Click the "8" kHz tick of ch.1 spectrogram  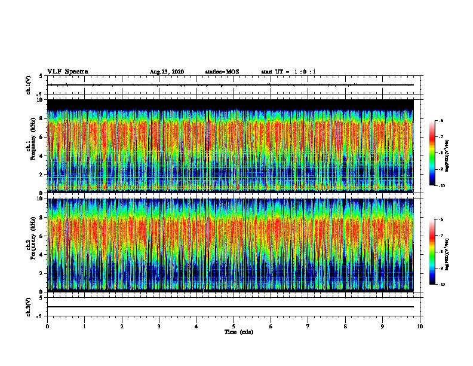(x=42, y=118)
